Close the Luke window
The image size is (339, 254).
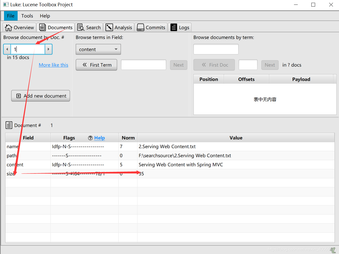pos(331,5)
